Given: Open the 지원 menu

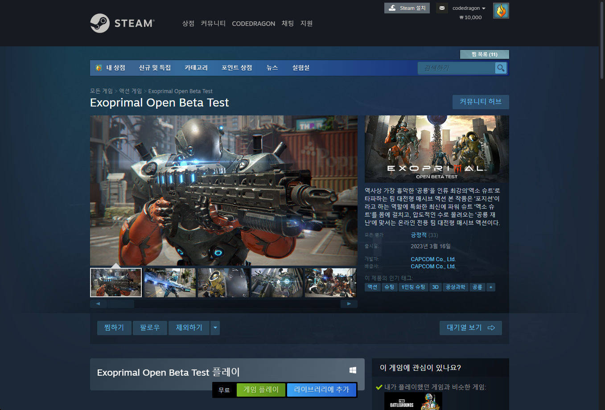Looking at the screenshot, I should coord(306,23).
